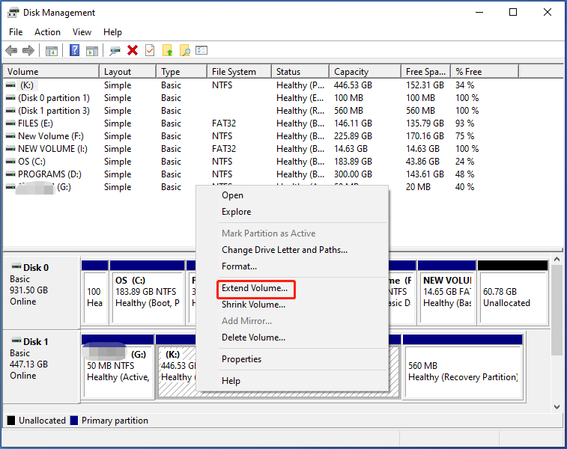Click the black Unallocated legend swatch
The height and width of the screenshot is (449, 567).
(x=11, y=421)
